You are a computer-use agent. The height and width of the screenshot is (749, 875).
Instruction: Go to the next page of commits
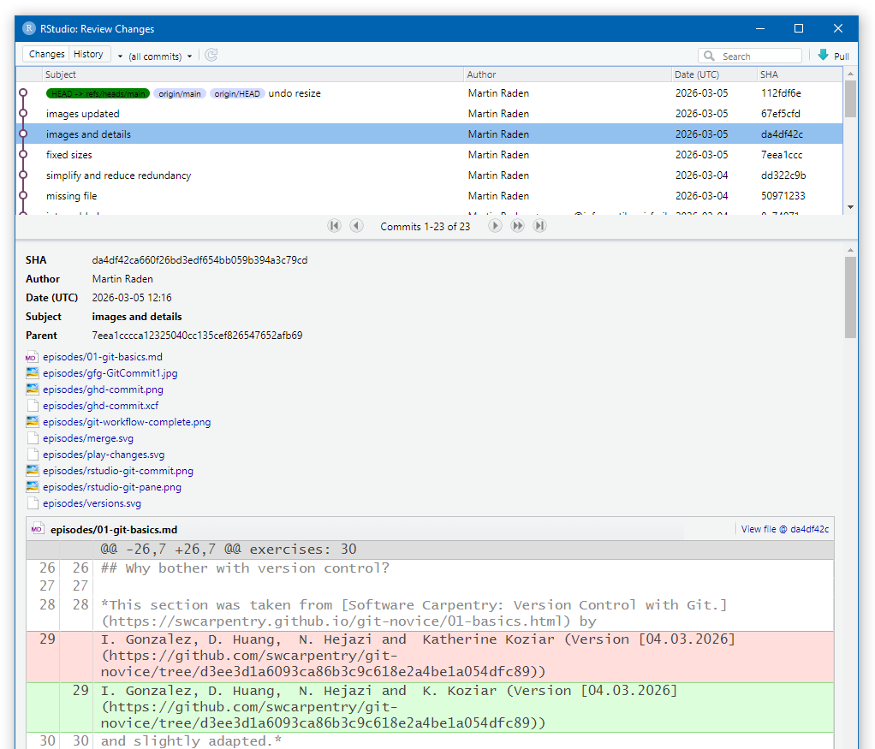point(495,226)
